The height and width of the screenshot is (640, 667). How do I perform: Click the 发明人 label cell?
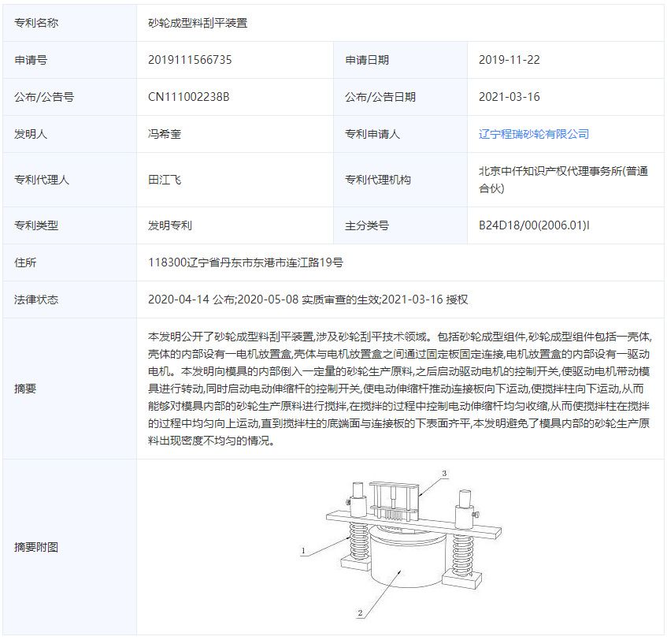coord(70,134)
